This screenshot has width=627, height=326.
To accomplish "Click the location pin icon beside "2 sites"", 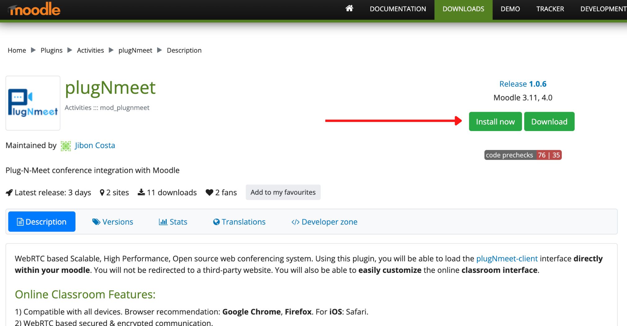I will pyautogui.click(x=102, y=192).
